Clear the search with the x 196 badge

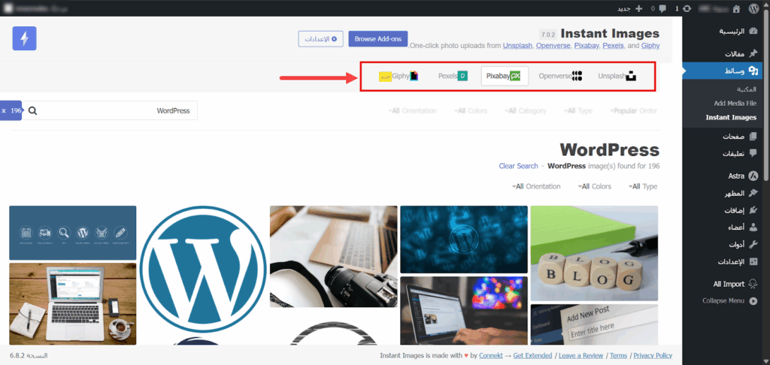pos(11,111)
